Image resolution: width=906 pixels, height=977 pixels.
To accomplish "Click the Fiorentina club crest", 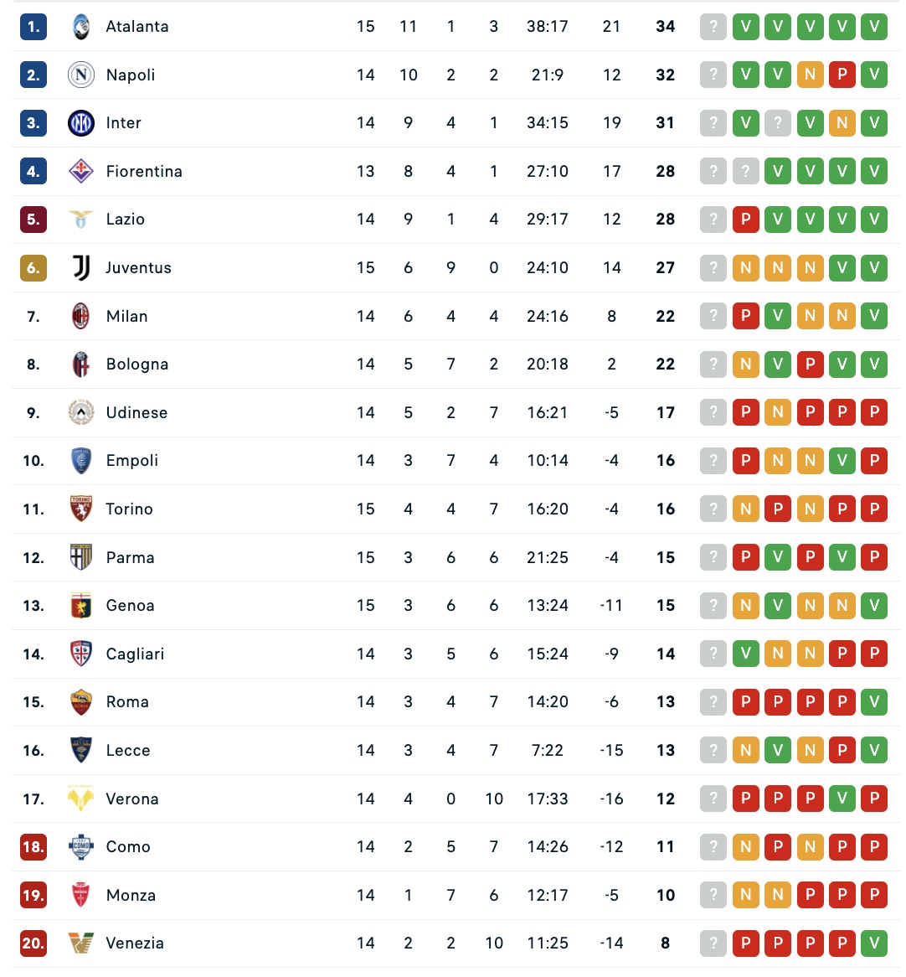I will click(x=81, y=171).
